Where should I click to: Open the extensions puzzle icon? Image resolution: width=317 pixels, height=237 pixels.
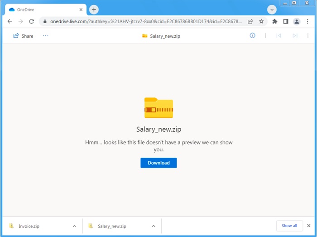[275, 21]
